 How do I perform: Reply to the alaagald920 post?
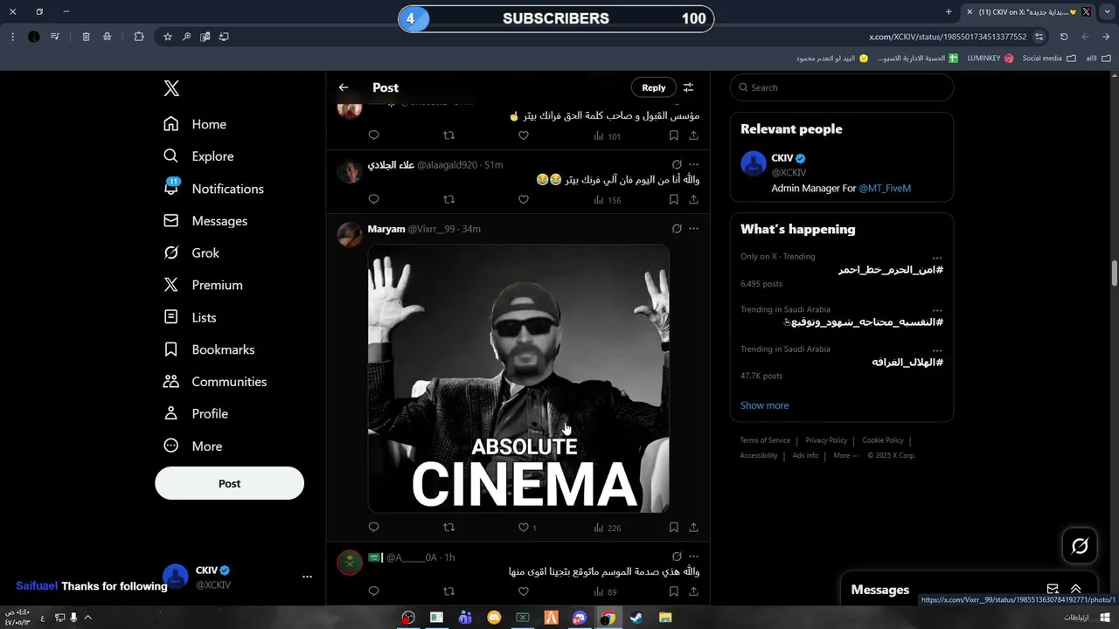tap(373, 199)
